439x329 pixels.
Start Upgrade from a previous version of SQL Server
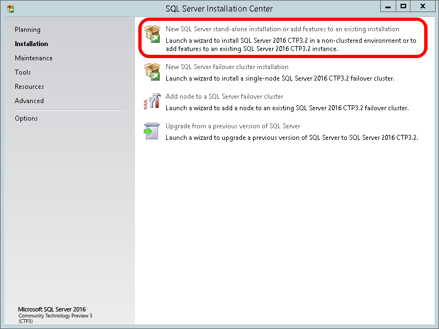click(x=233, y=126)
